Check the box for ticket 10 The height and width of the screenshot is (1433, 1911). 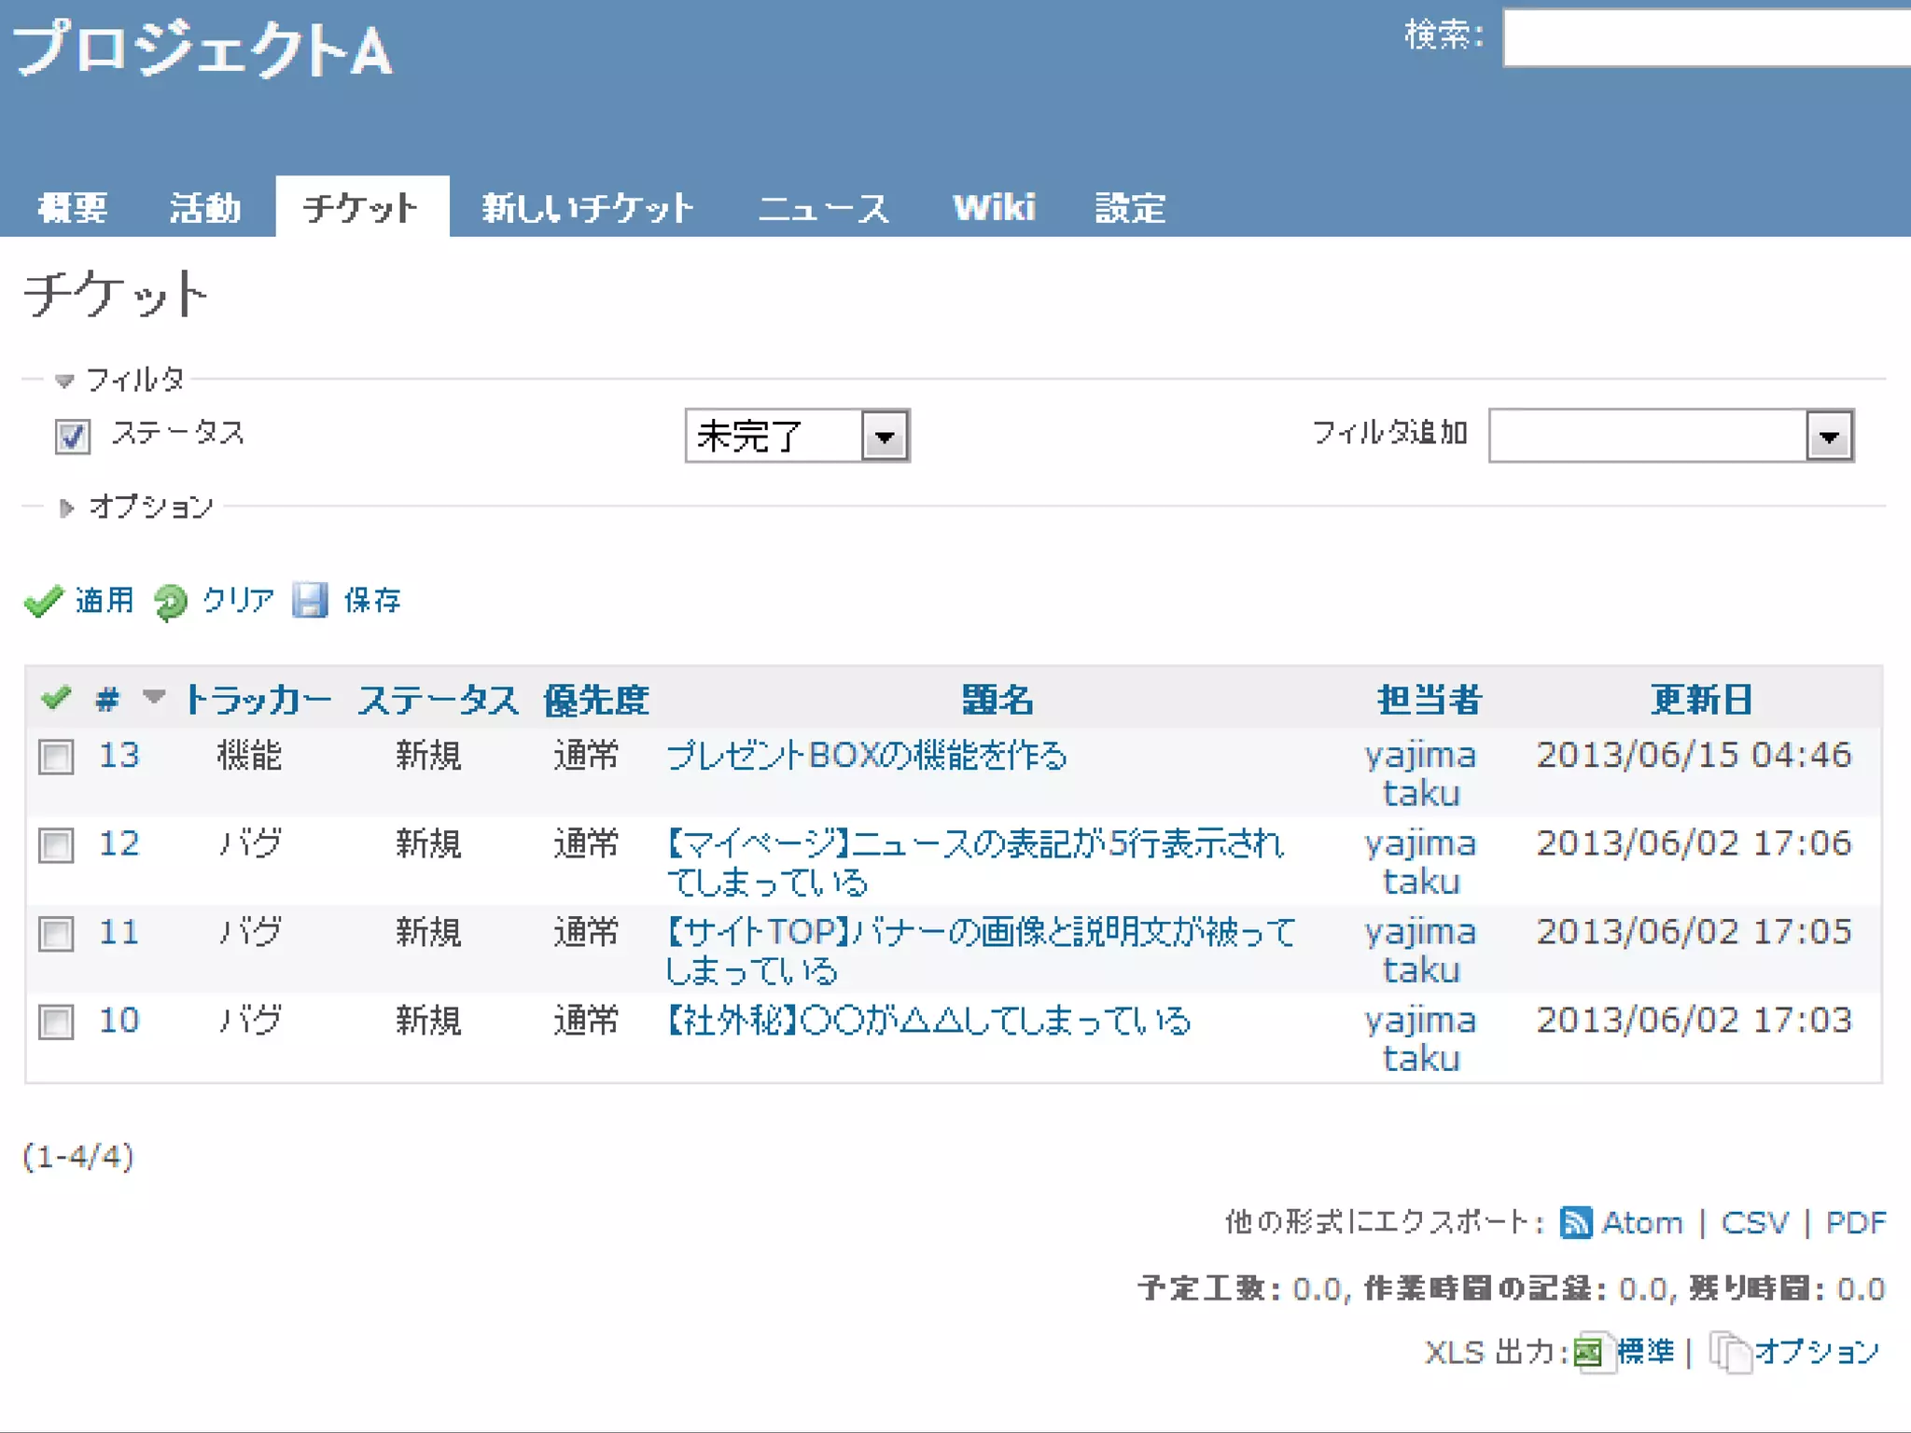(x=56, y=1022)
